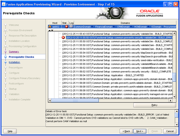Viewport: 180px width, 136px height.
Task: Click the Help button
Action: click(10, 131)
